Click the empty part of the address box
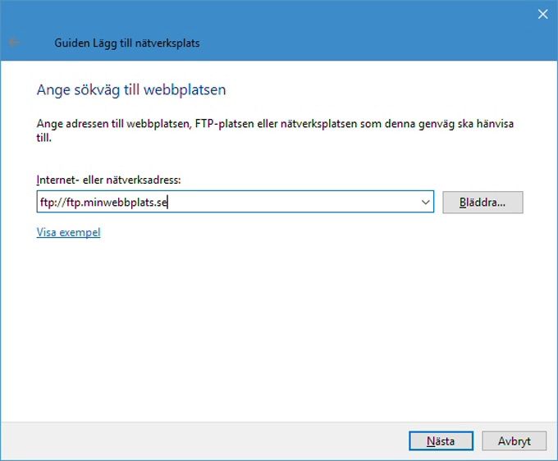This screenshot has width=558, height=461. pyautogui.click(x=292, y=202)
